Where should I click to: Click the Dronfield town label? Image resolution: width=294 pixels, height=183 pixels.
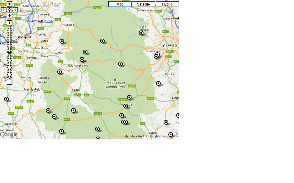[x=171, y=74]
